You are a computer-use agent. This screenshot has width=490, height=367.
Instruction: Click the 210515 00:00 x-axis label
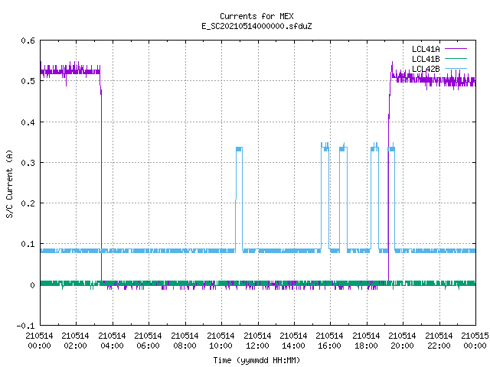pyautogui.click(x=475, y=341)
